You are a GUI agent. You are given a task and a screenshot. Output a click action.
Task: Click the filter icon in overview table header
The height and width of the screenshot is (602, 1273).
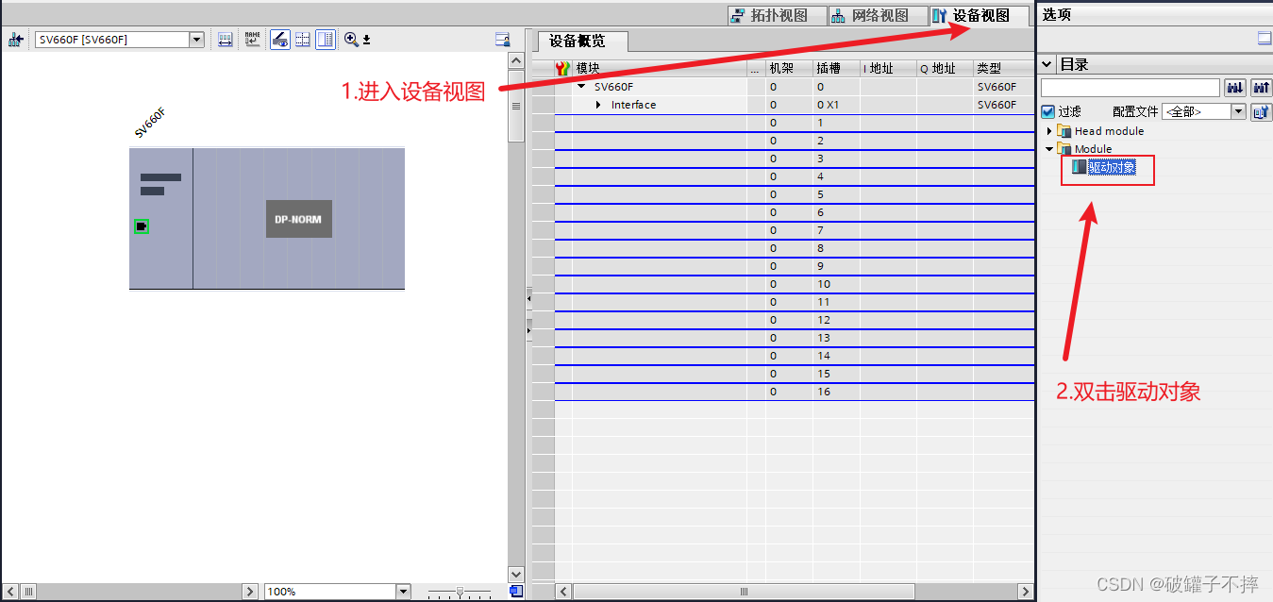pyautogui.click(x=562, y=69)
